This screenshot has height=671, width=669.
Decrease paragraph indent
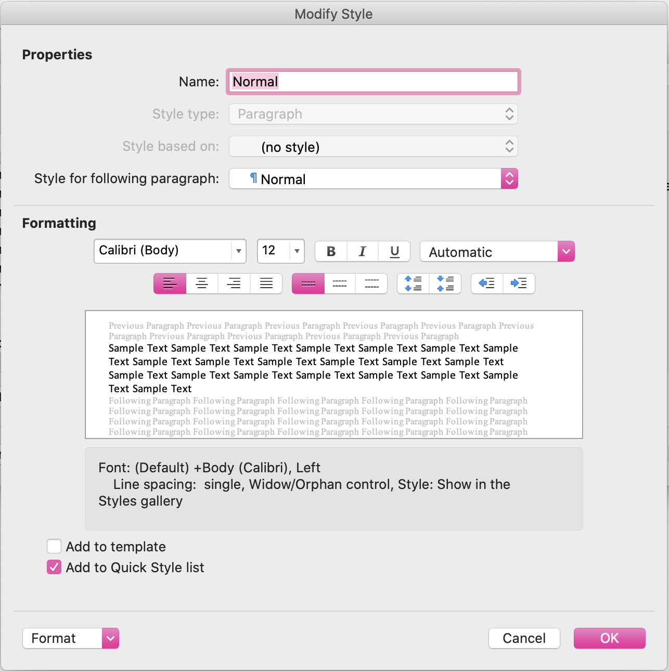pyautogui.click(x=487, y=283)
